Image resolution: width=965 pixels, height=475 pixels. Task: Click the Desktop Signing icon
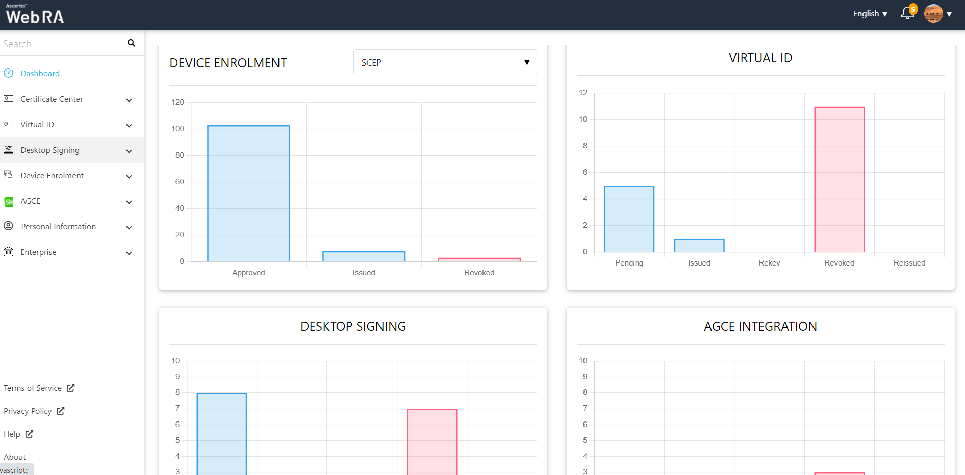[x=9, y=150]
